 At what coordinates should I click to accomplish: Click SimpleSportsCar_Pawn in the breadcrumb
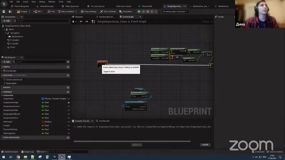click(x=112, y=22)
